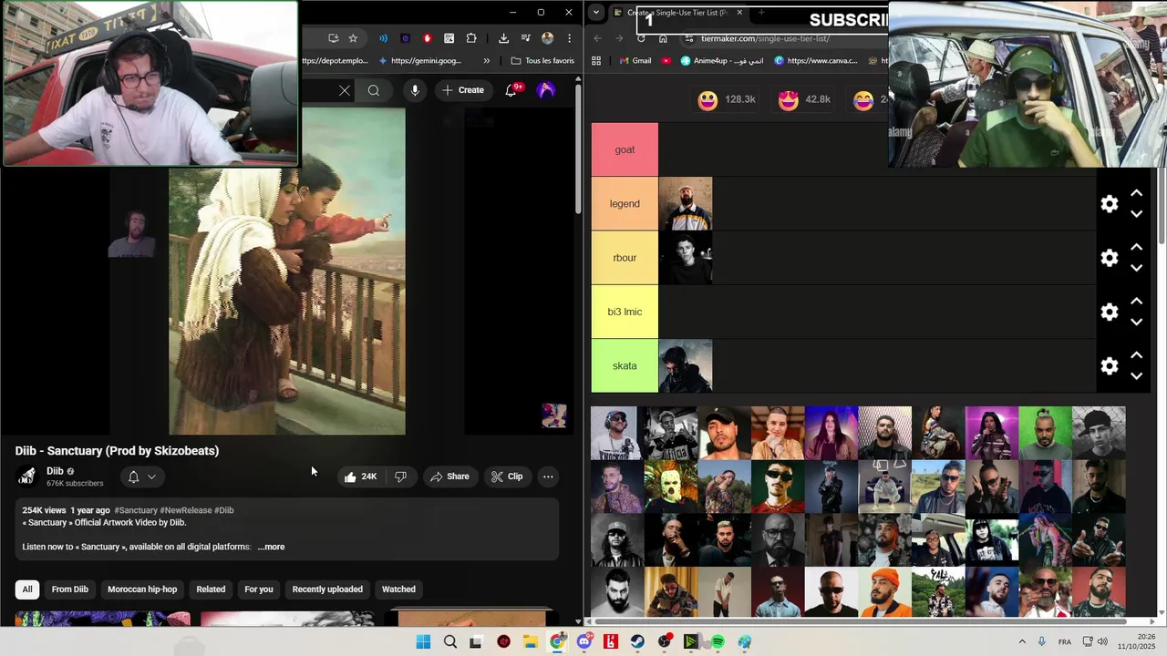Click the Clip button
The width and height of the screenshot is (1167, 656).
[507, 477]
